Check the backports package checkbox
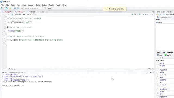 pos(157,85)
